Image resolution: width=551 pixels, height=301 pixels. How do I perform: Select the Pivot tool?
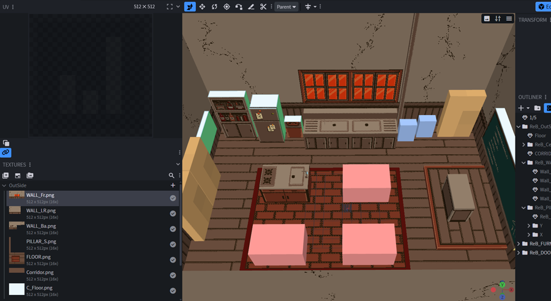227,7
